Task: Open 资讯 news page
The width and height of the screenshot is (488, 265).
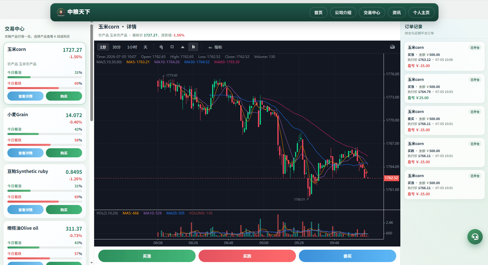Action: (397, 12)
